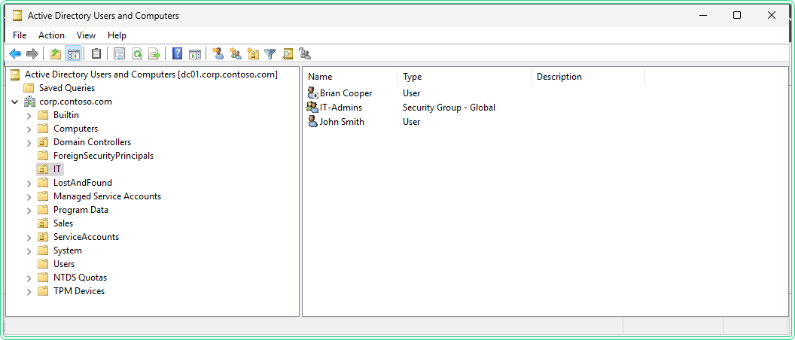Click John Smith user icon
795x340 pixels.
coord(313,122)
